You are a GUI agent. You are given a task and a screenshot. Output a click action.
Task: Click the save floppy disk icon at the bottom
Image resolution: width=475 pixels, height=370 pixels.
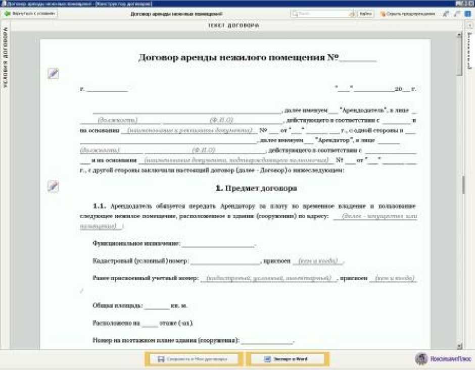click(161, 359)
